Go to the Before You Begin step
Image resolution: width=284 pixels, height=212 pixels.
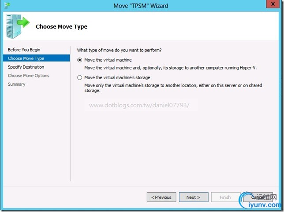[x=24, y=50]
